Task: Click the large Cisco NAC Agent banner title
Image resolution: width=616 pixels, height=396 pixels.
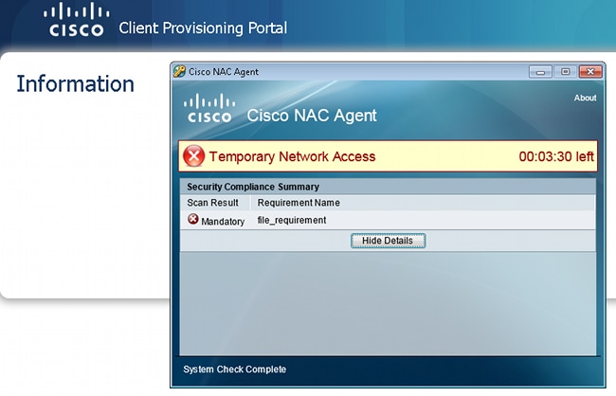Action: pos(312,116)
